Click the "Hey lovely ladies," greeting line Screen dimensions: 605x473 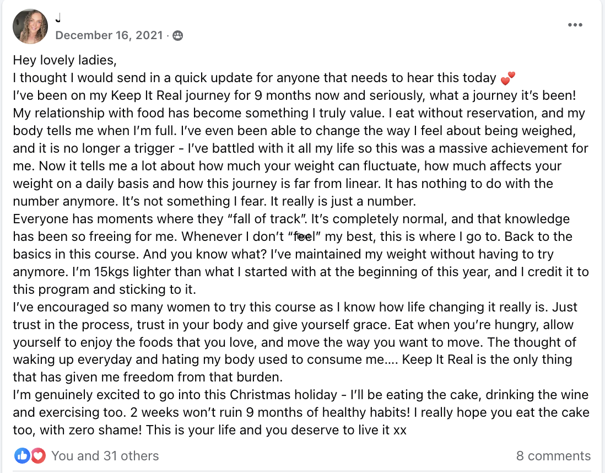[x=65, y=60]
